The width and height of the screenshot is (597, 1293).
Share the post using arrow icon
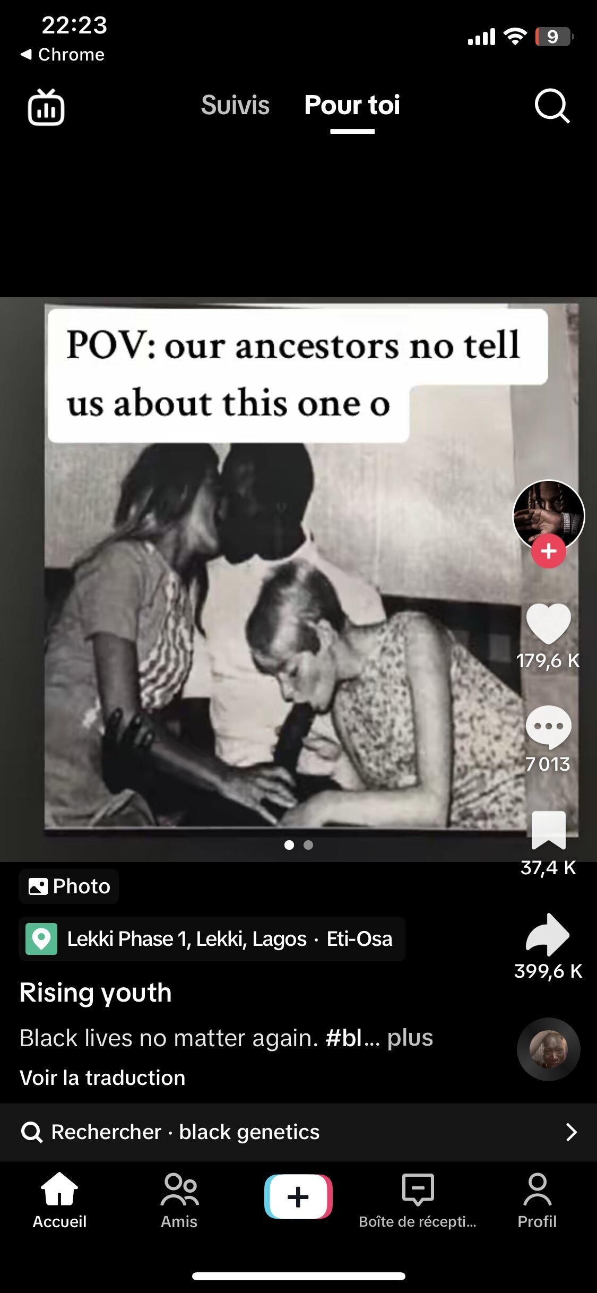click(548, 934)
